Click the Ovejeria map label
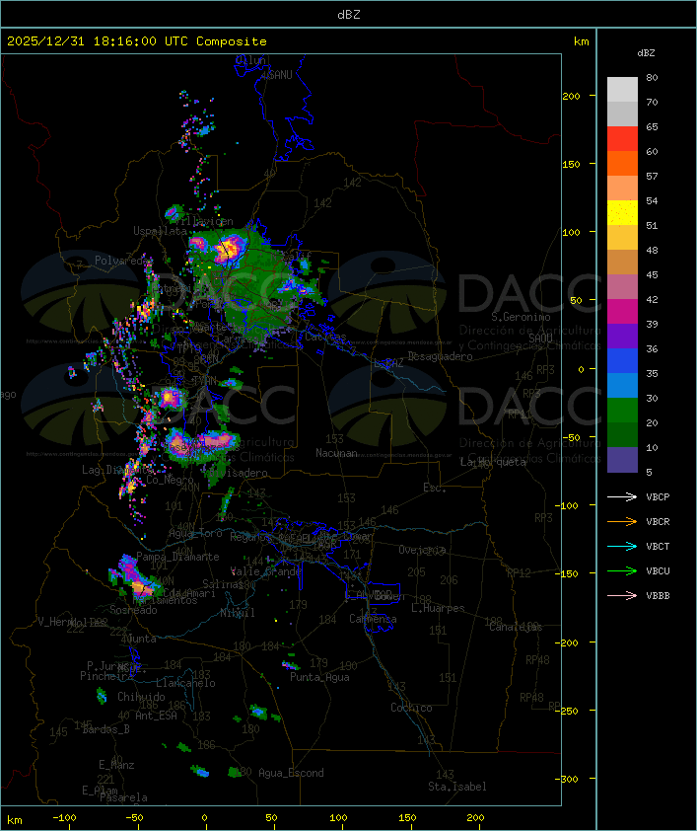697x831 pixels. point(422,550)
